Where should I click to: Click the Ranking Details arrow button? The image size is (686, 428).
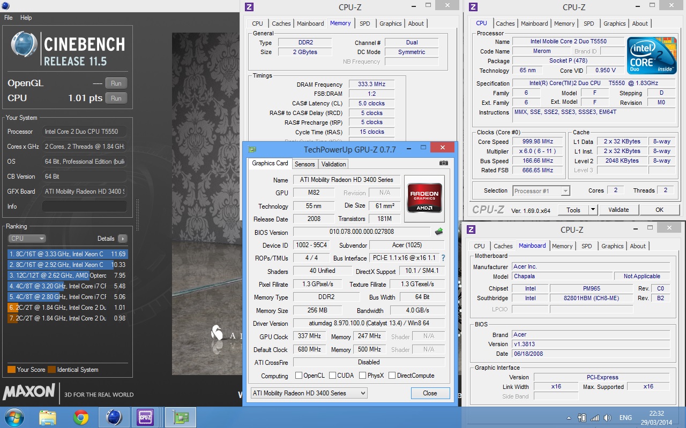[x=122, y=239]
